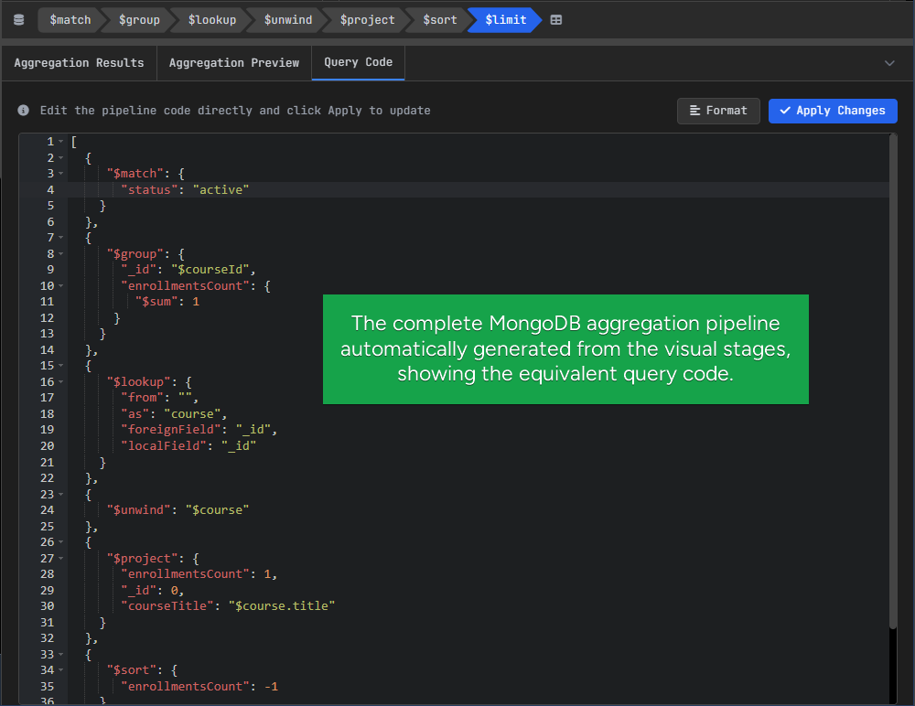Select the $unwind pipeline stage

287,20
